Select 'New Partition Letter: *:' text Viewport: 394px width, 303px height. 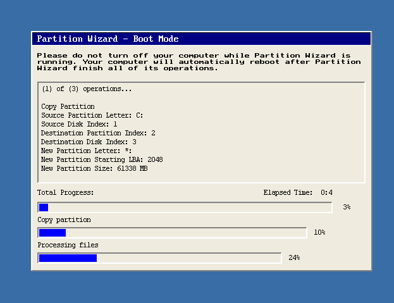(86, 151)
